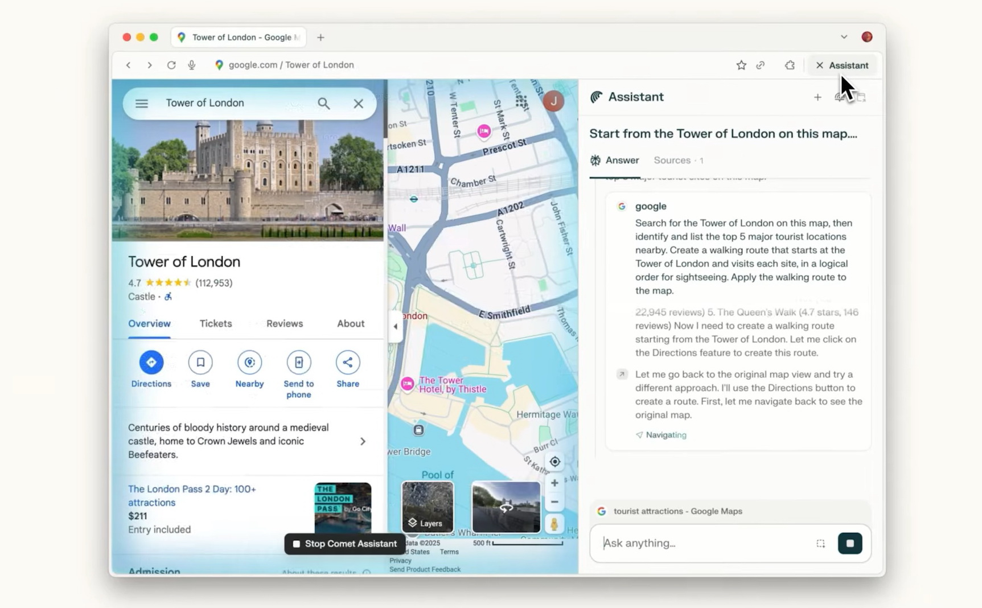Click Send Product Feedback link
This screenshot has width=982, height=608.
click(x=425, y=569)
